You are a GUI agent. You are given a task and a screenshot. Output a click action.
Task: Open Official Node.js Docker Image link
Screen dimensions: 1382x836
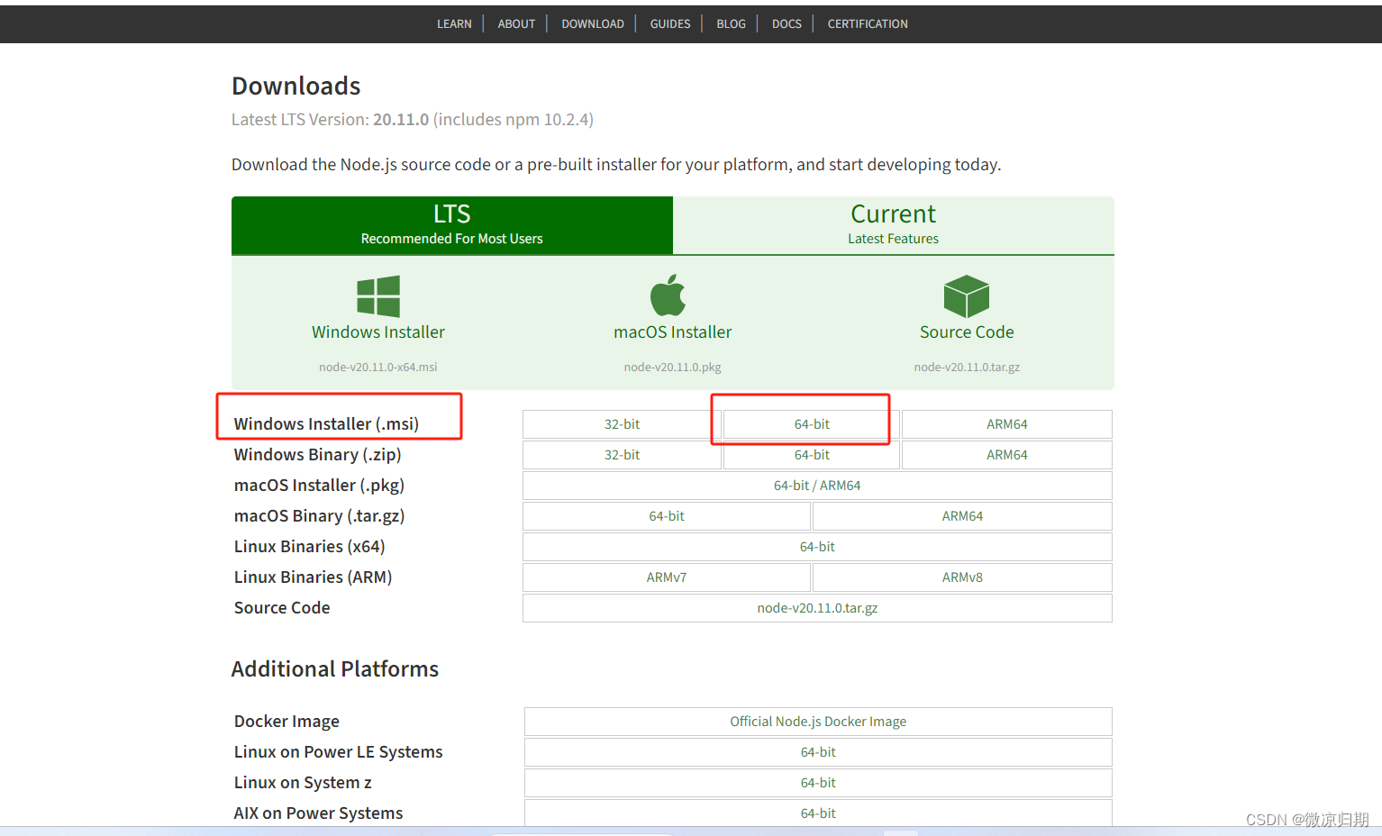click(818, 722)
